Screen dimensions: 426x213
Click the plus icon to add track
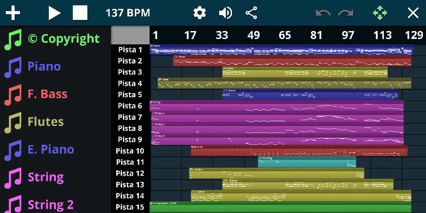[x=13, y=13]
